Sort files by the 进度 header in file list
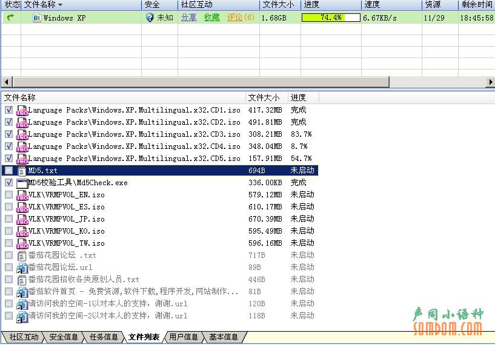 [x=304, y=97]
